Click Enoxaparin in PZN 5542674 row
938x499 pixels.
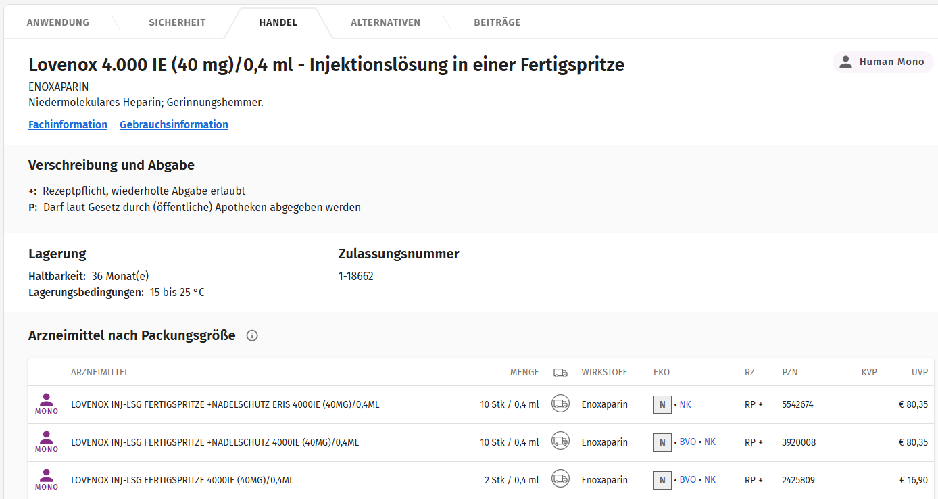tap(605, 405)
